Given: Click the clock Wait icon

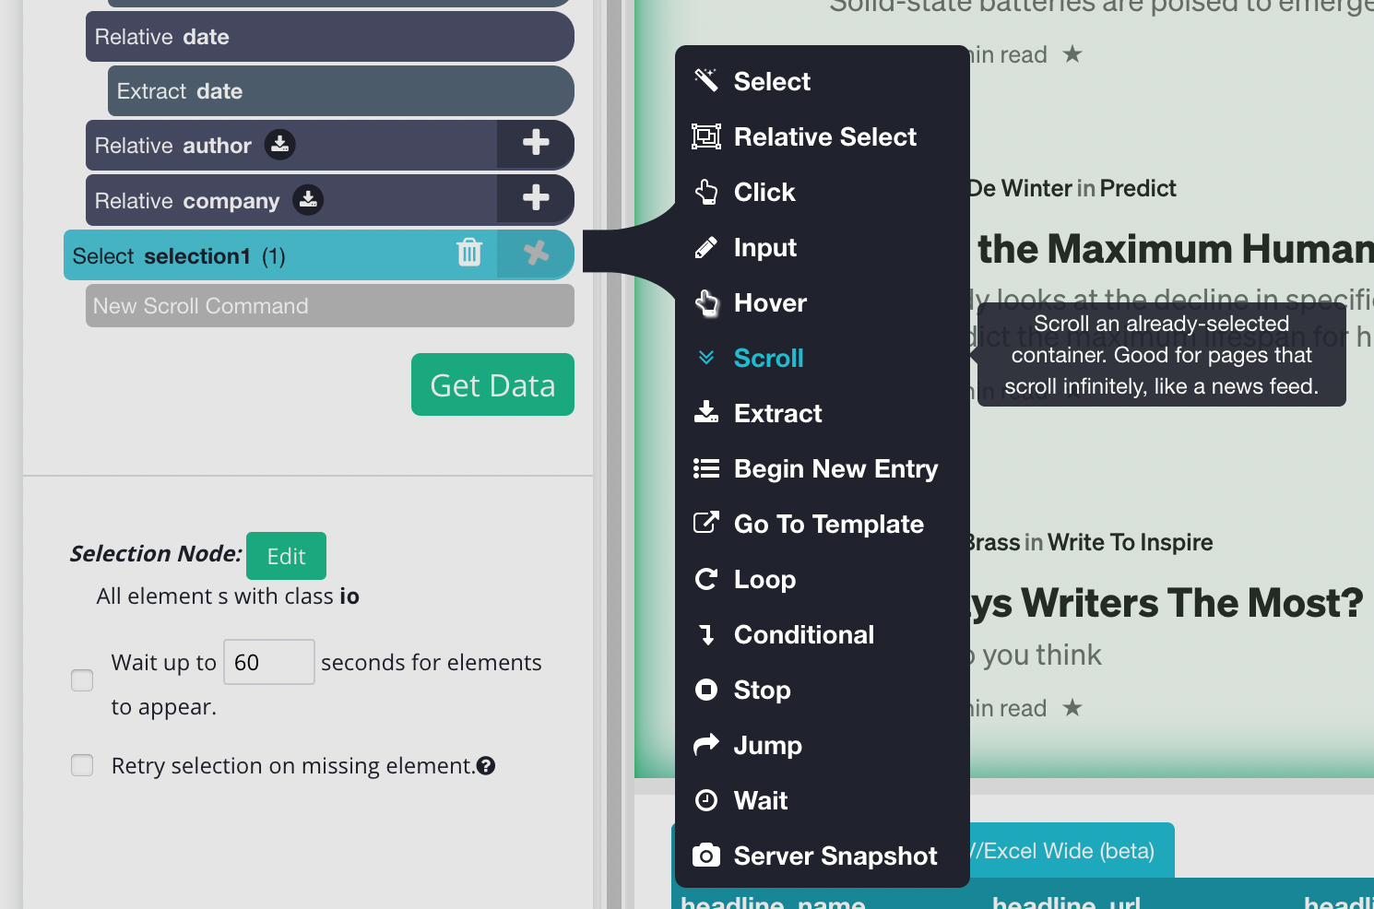Looking at the screenshot, I should pos(706,800).
